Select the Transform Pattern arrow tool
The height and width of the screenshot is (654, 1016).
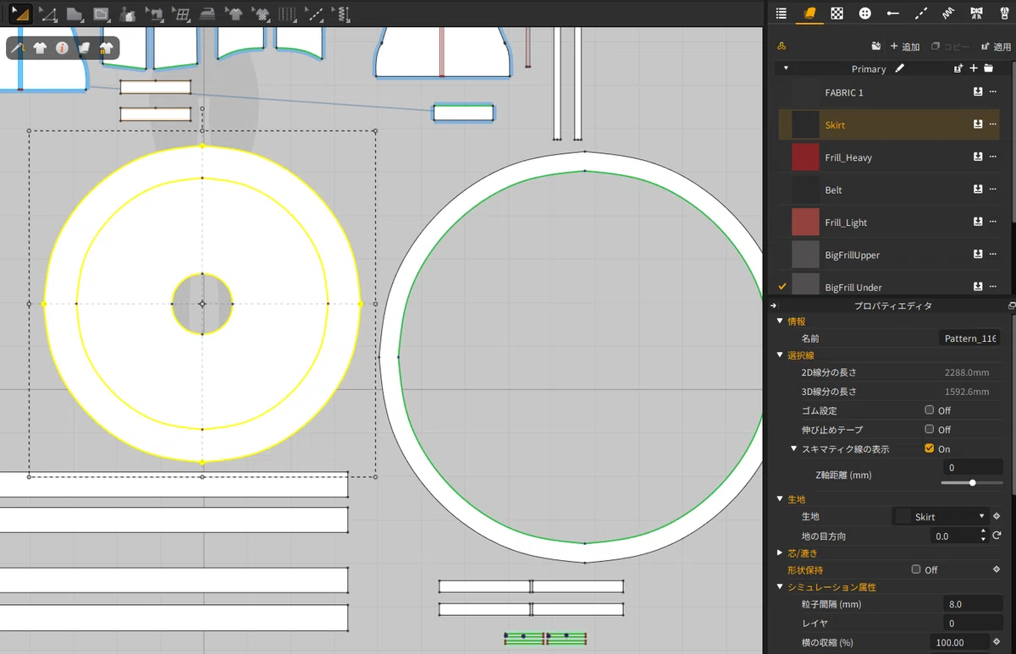point(20,14)
